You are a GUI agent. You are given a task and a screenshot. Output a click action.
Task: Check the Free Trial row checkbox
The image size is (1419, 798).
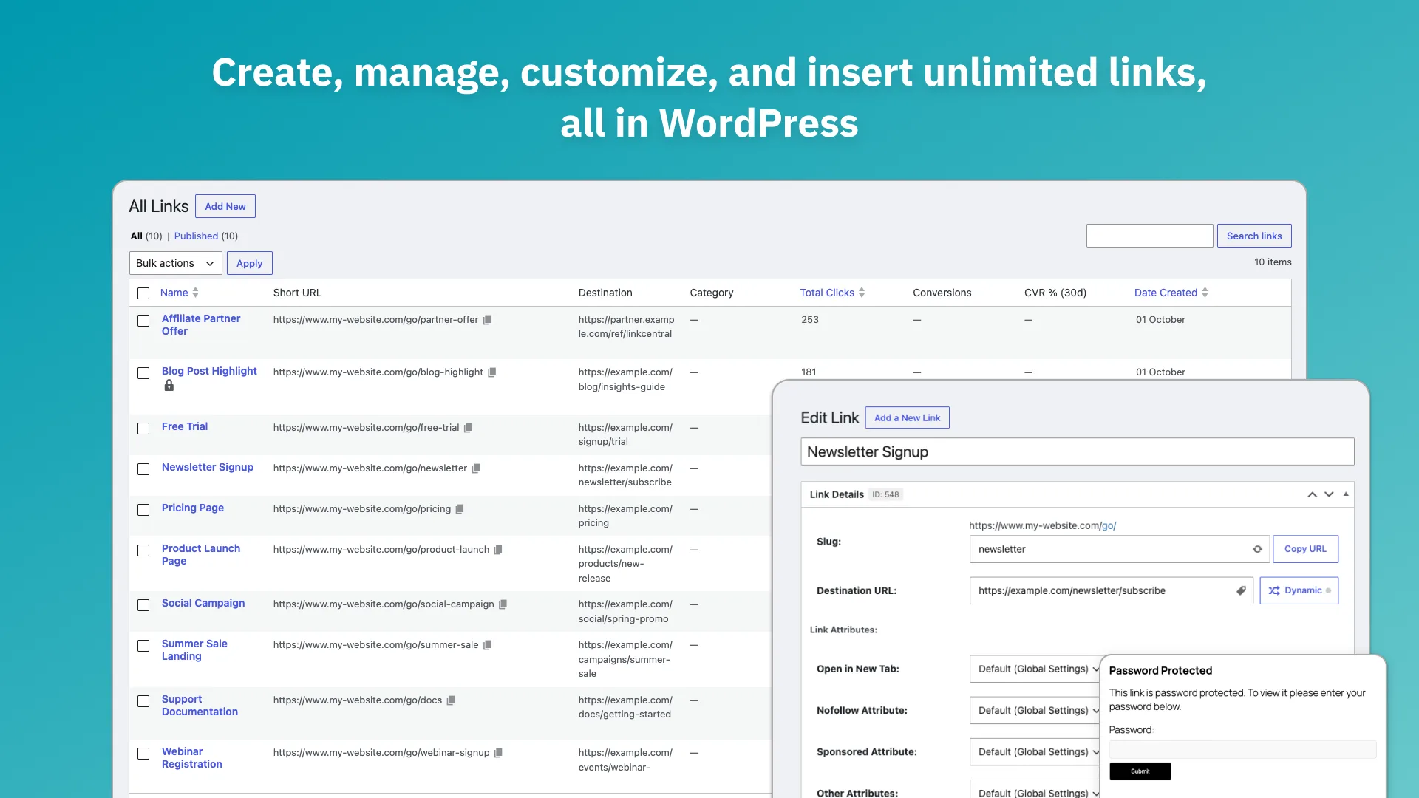(x=143, y=429)
